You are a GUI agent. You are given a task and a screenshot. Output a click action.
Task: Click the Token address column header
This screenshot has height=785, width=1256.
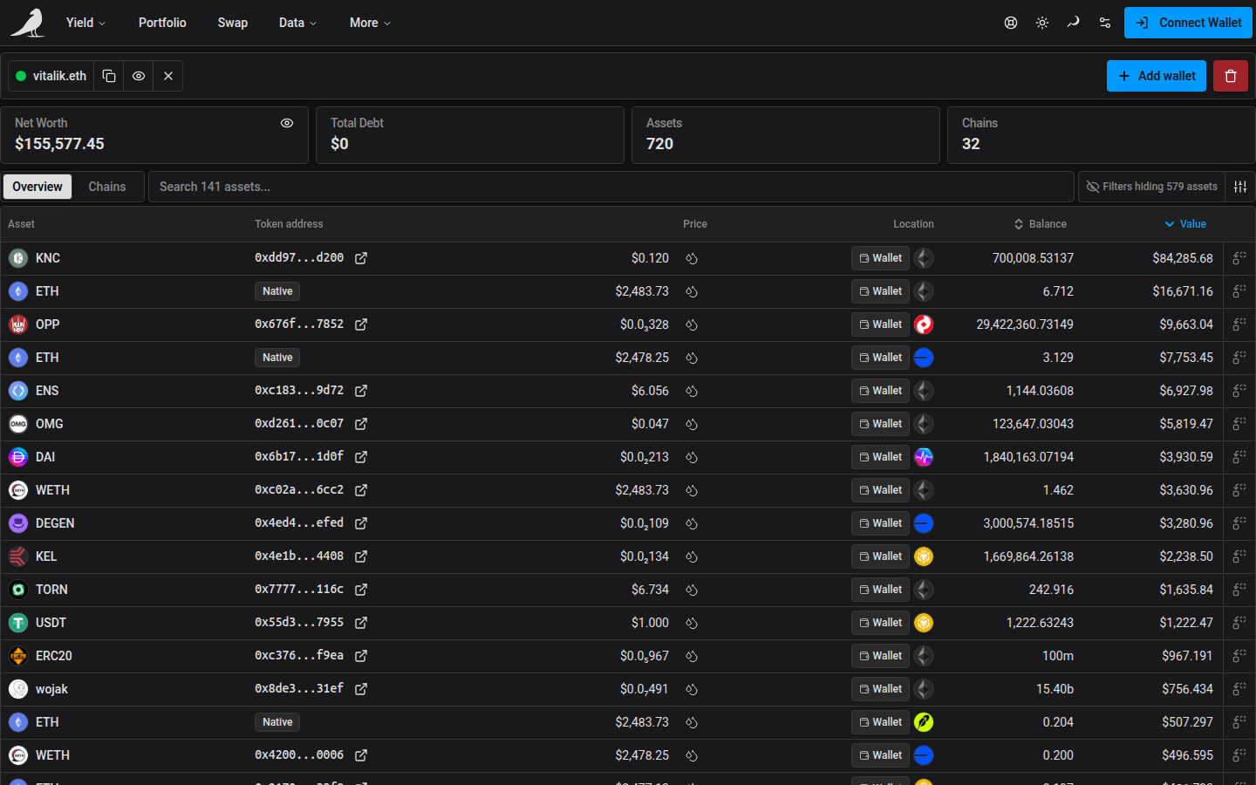(x=289, y=224)
